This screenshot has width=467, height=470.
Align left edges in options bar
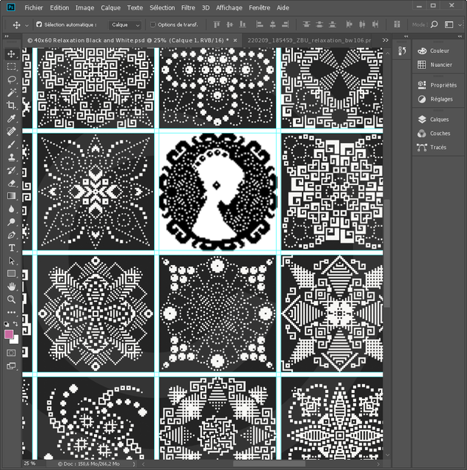coord(260,24)
